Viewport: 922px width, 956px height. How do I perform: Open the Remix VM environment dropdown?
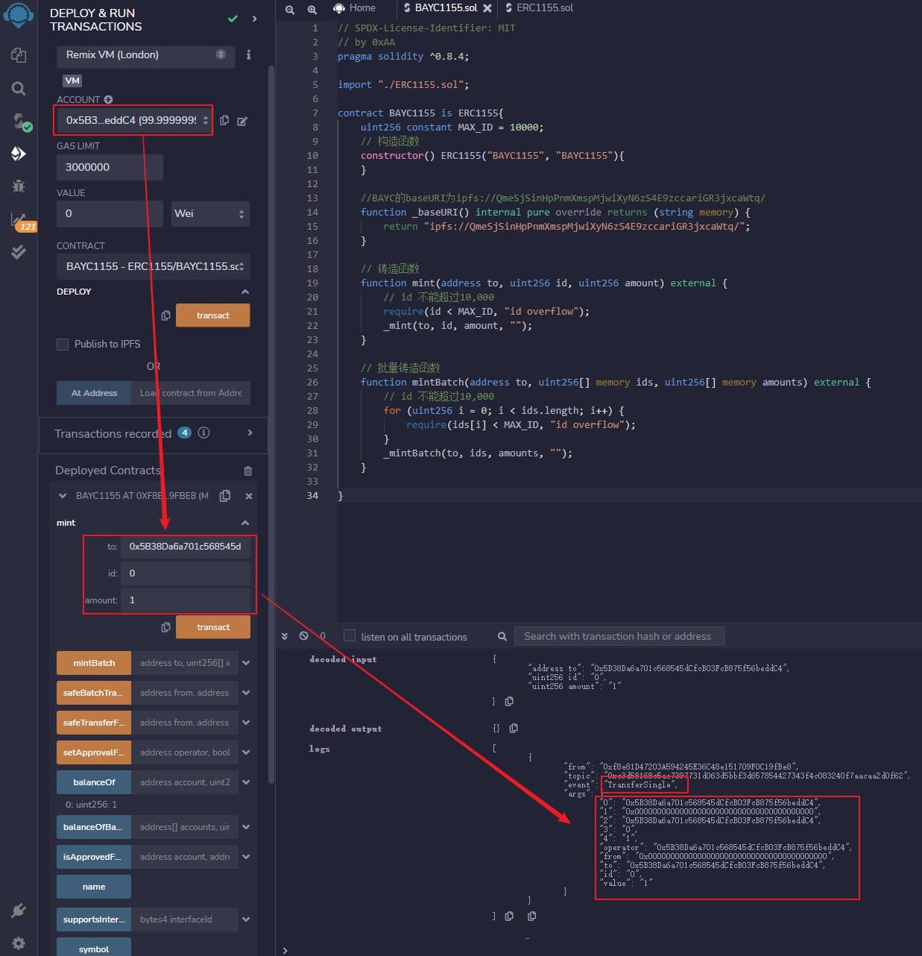tap(145, 55)
